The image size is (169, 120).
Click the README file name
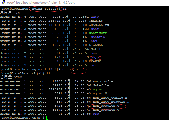95,61
